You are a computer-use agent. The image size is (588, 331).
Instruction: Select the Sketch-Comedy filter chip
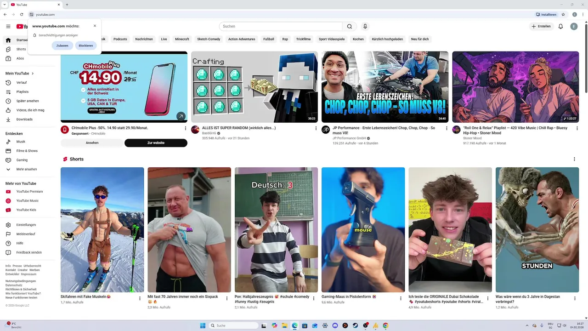pyautogui.click(x=209, y=39)
